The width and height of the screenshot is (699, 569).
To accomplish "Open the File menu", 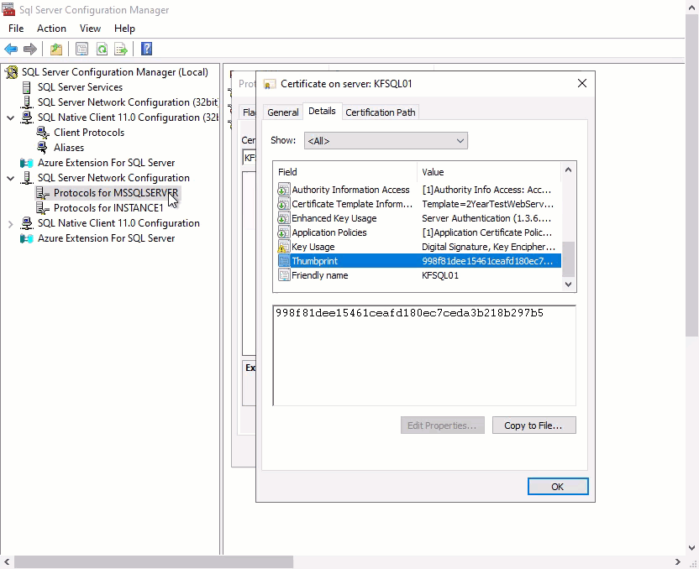I will (x=16, y=29).
